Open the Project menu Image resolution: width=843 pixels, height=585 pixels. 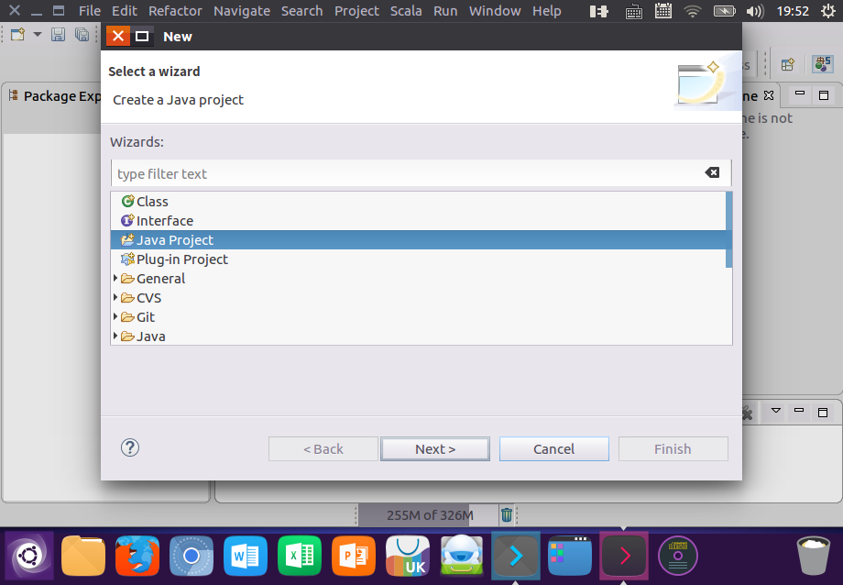coord(356,11)
